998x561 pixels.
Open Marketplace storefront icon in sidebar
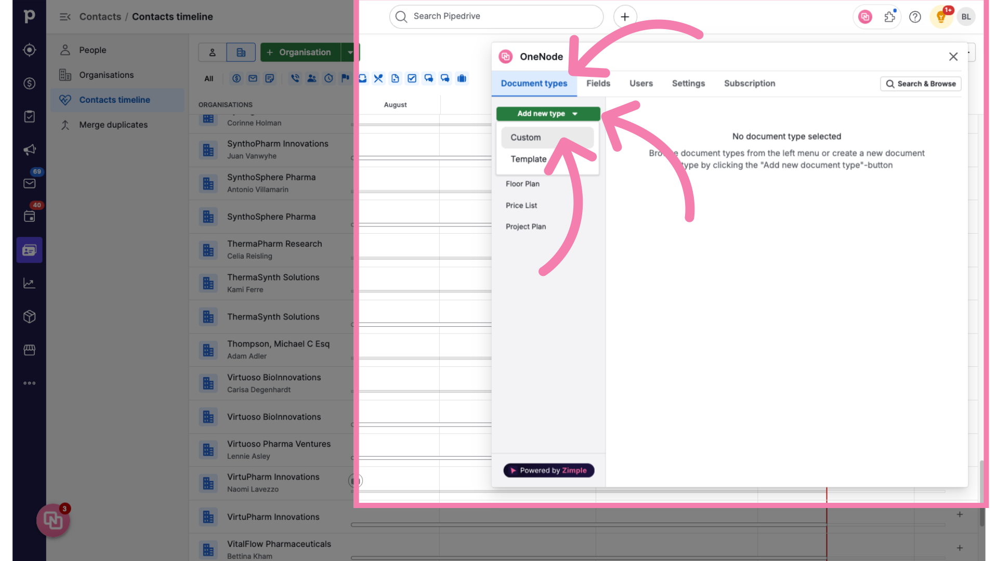[x=30, y=350]
